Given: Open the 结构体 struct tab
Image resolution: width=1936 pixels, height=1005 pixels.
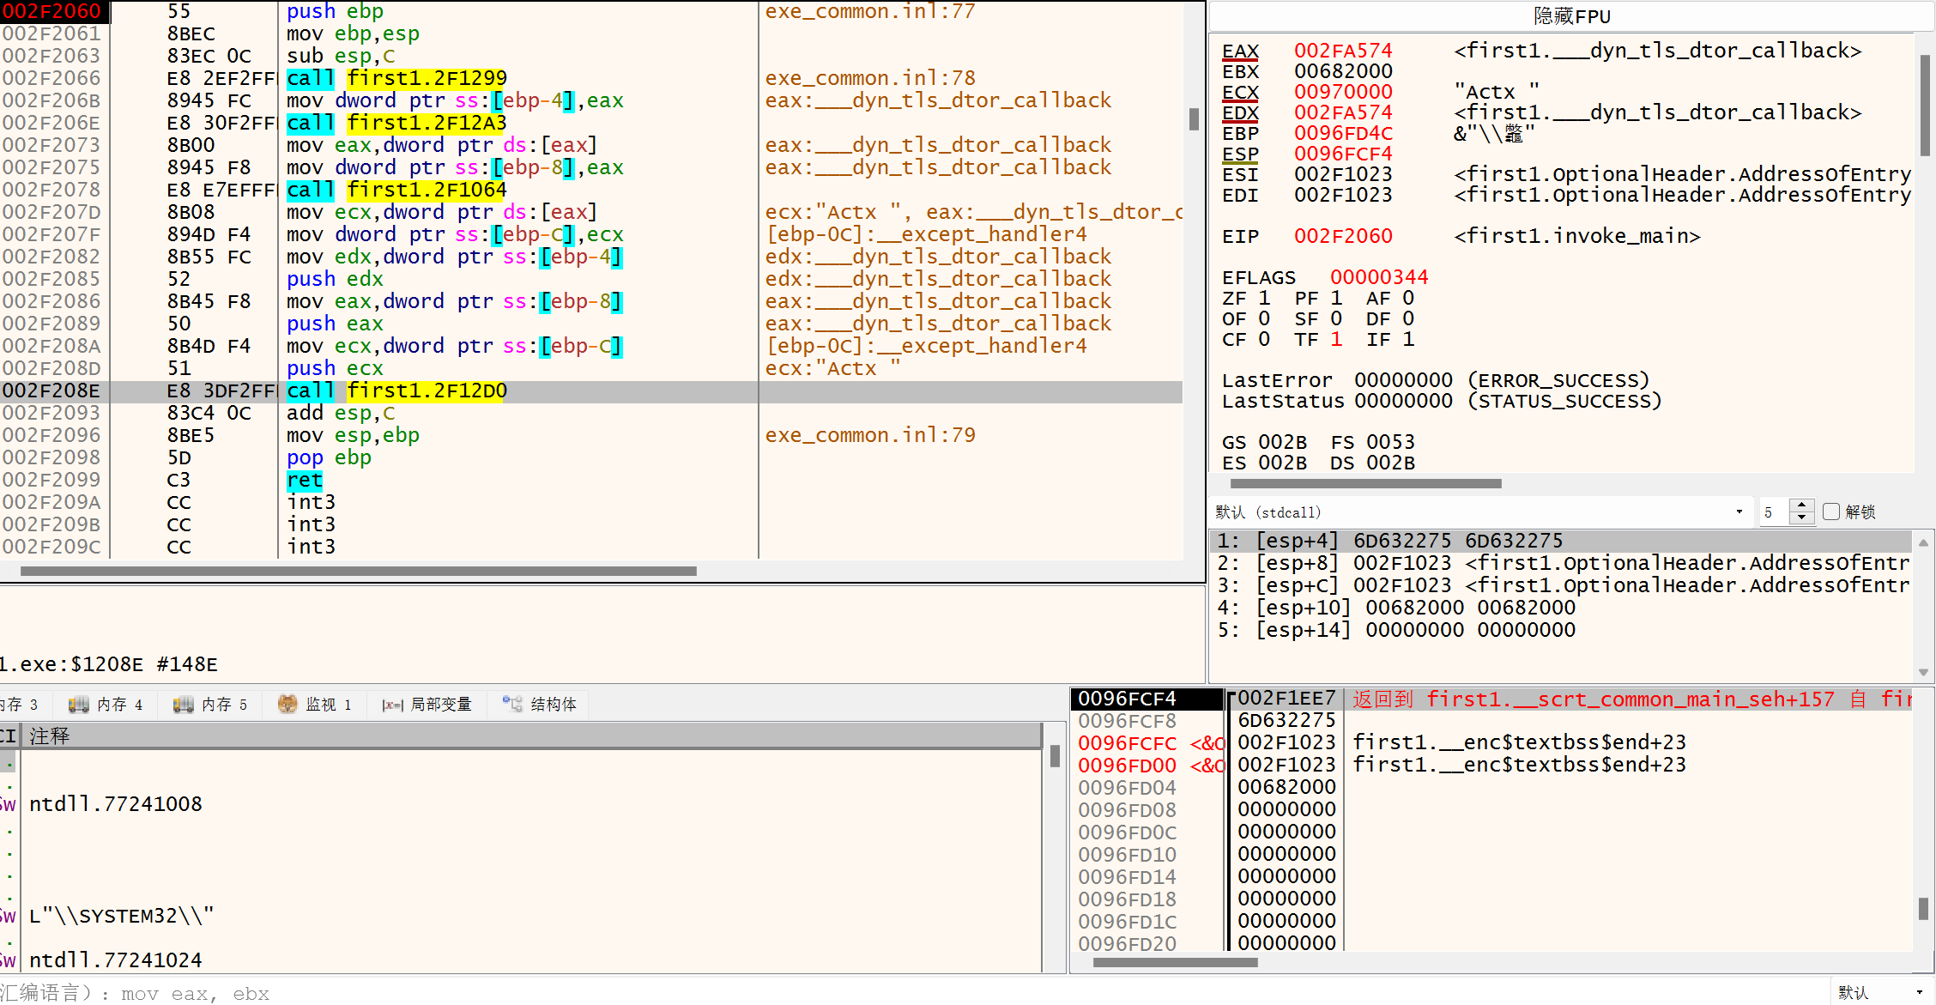Looking at the screenshot, I should (540, 705).
